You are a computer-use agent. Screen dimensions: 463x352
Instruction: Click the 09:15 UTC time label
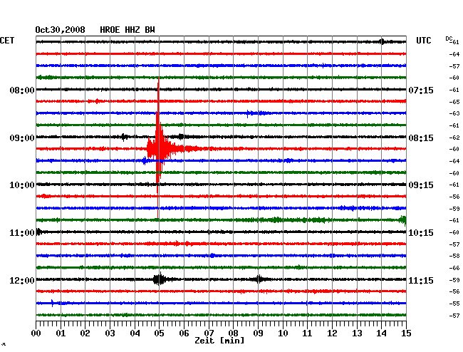(x=421, y=185)
